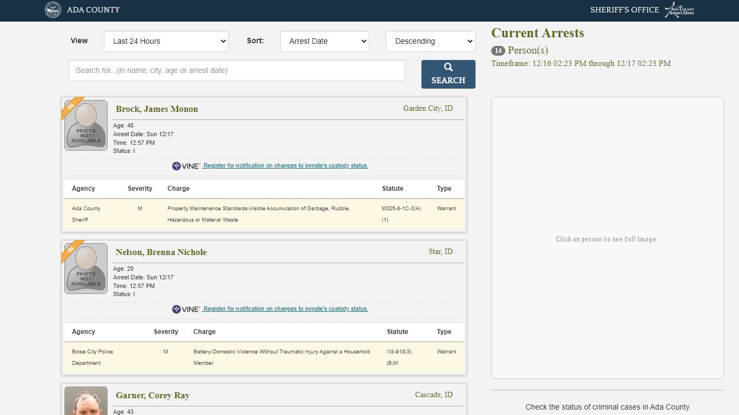Open Nelson's VINE notification registration link
Viewport: 739px width, 415px height.
[x=286, y=309]
